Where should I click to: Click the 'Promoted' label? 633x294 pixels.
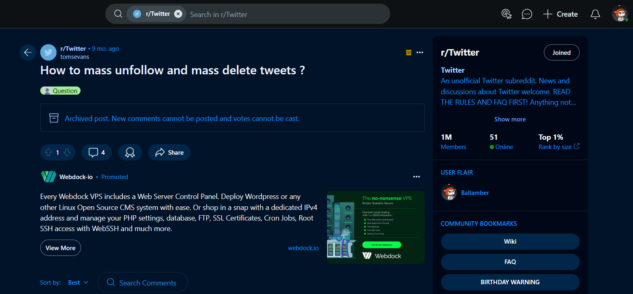point(115,177)
